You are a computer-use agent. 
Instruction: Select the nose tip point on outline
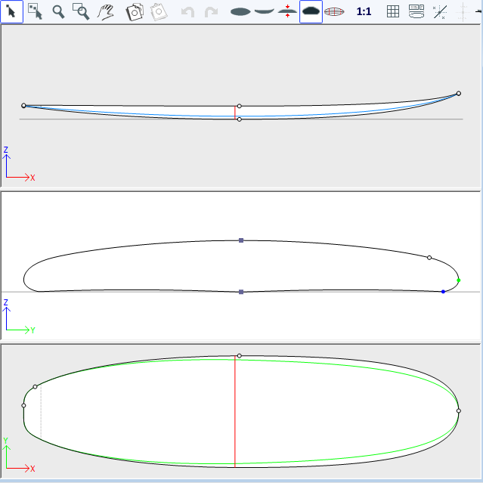click(459, 410)
